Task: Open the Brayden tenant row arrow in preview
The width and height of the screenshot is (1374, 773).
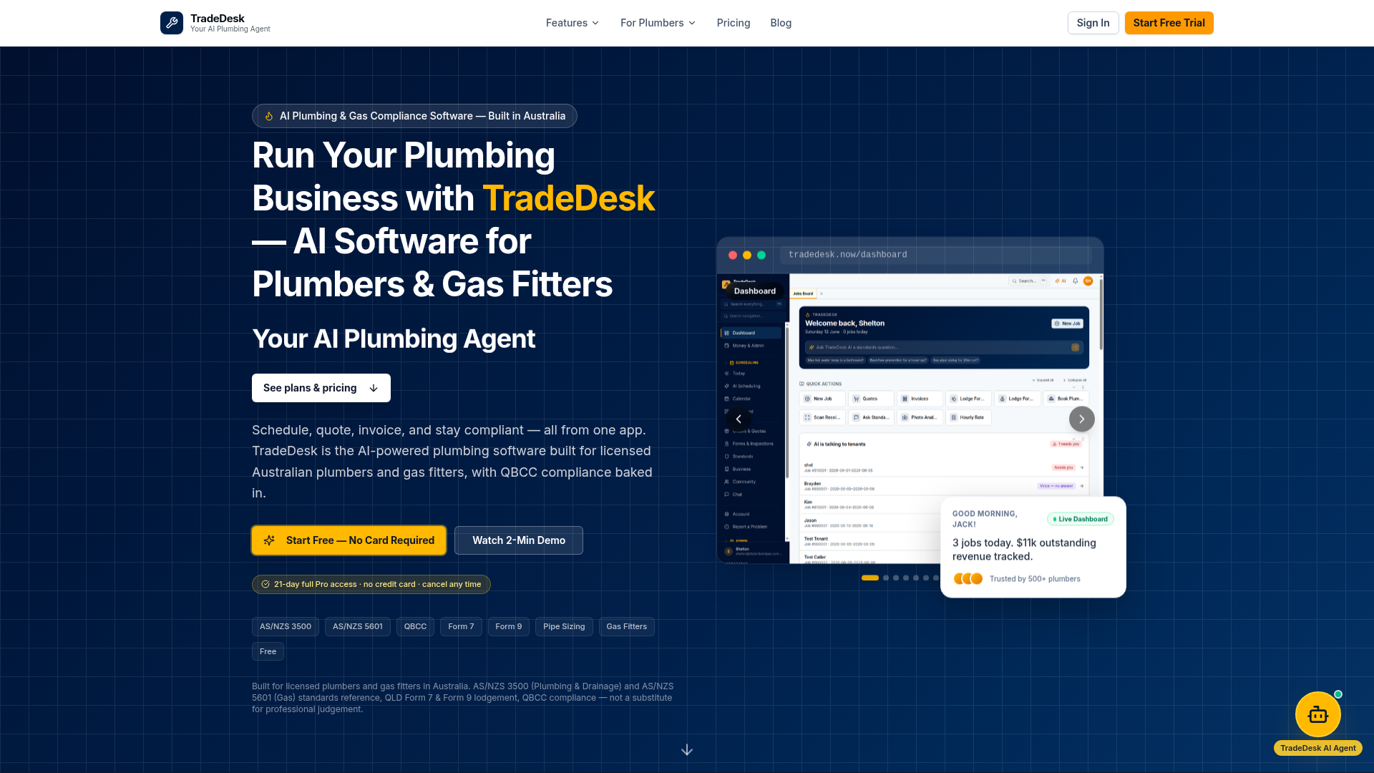Action: click(x=1081, y=486)
